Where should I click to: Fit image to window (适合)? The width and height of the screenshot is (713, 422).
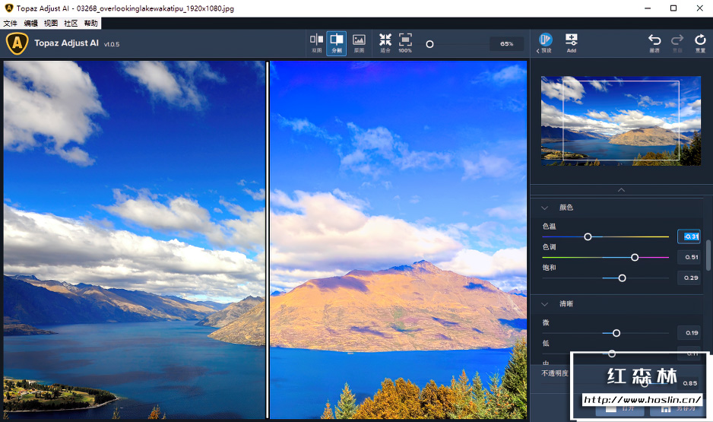[x=385, y=43]
